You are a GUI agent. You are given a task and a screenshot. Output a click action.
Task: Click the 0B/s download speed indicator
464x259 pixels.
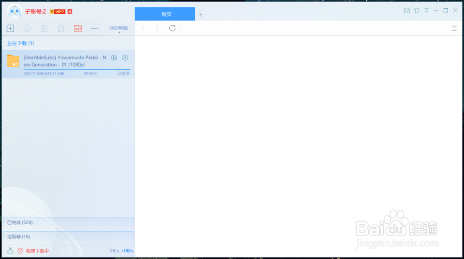pos(114,251)
